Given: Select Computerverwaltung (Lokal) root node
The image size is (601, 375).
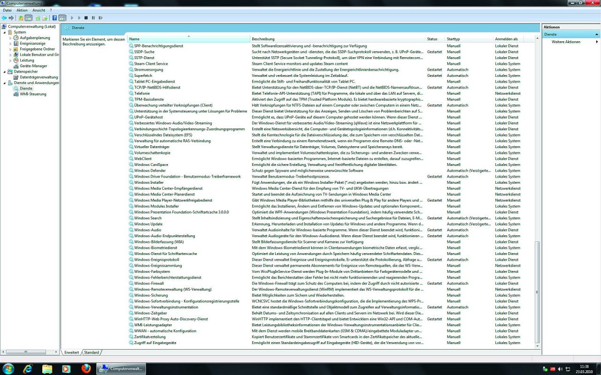Looking at the screenshot, I should 31,27.
